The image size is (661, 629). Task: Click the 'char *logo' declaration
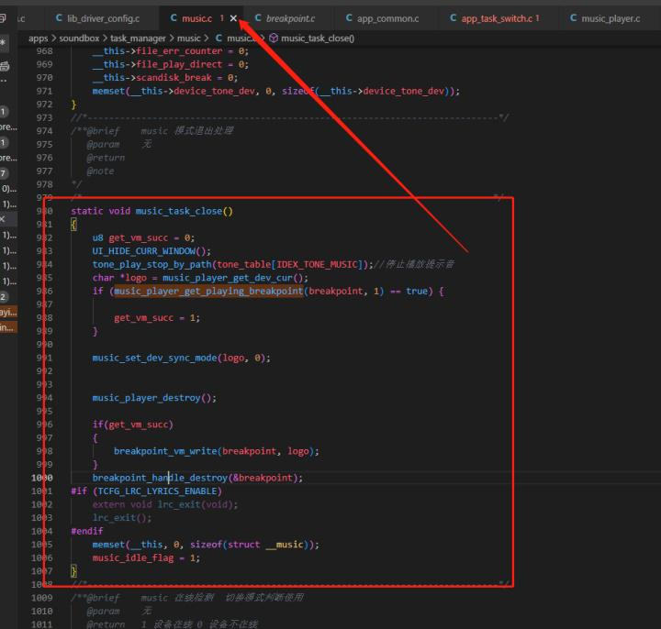click(x=119, y=278)
